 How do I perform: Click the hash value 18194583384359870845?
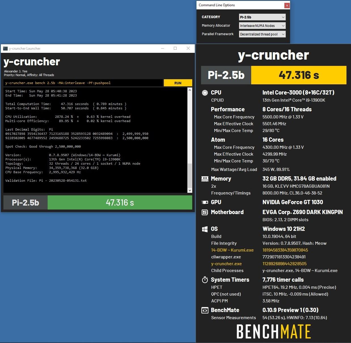coord(285,250)
